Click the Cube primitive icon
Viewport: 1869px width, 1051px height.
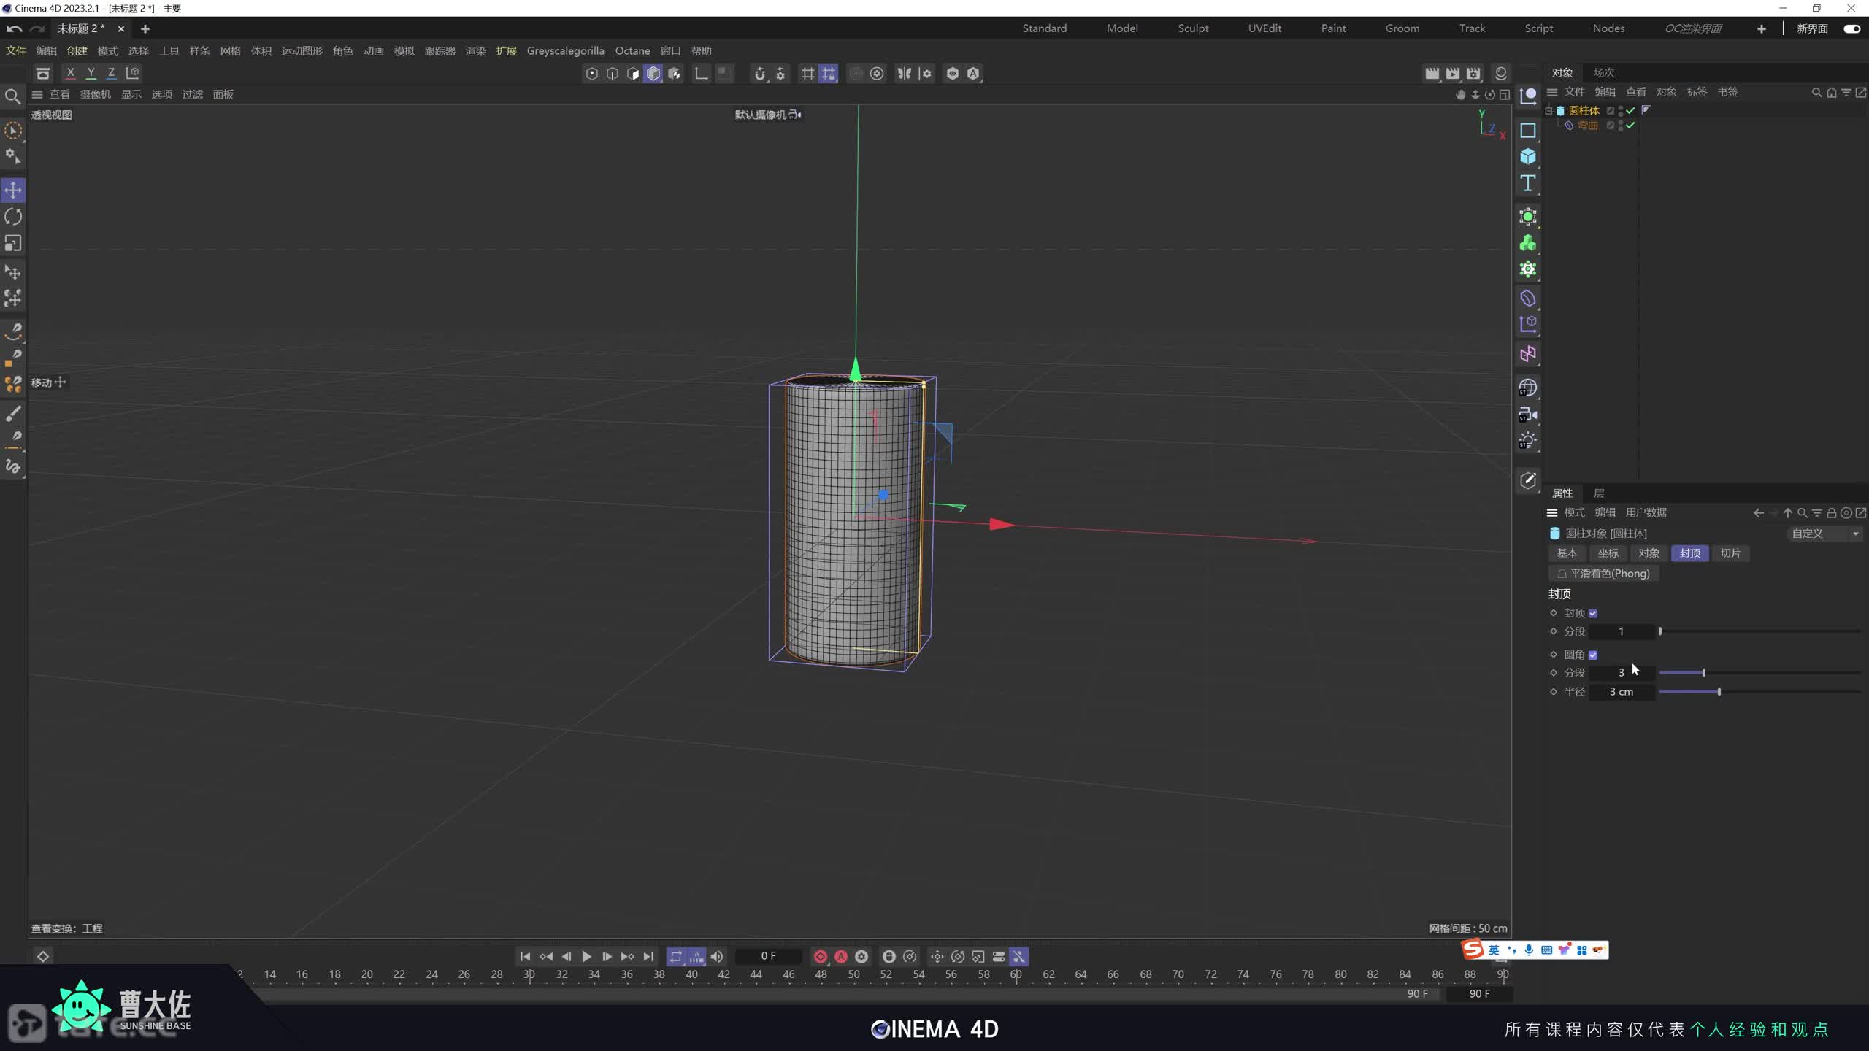1527,157
